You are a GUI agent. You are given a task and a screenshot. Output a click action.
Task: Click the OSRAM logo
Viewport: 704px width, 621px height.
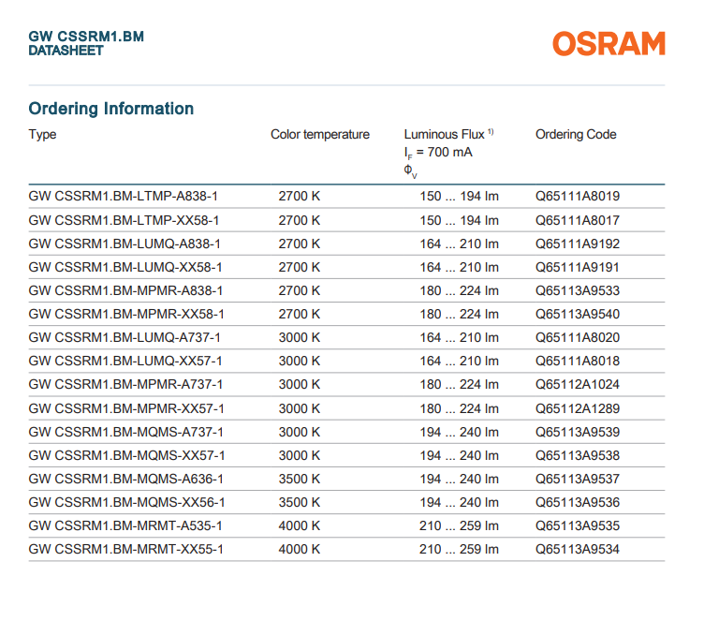(609, 44)
